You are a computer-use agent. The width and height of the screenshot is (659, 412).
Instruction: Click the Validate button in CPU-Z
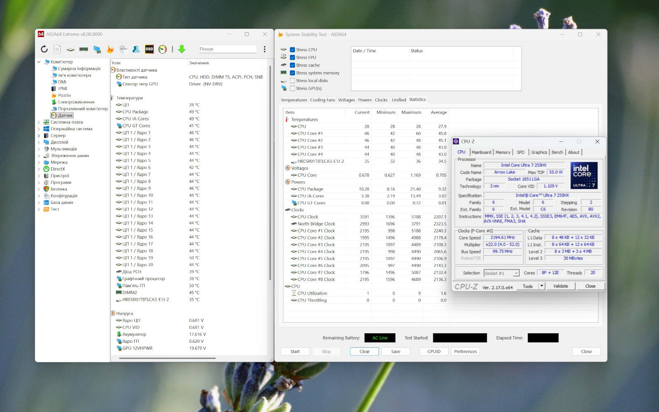click(x=560, y=286)
